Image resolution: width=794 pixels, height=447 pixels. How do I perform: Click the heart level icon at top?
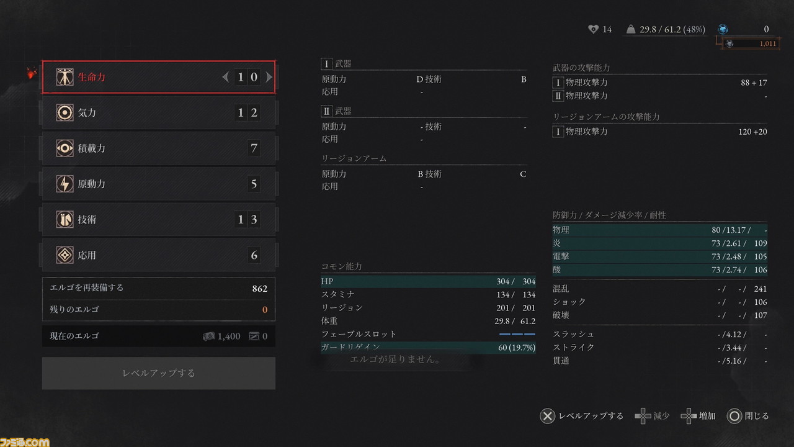pos(593,29)
